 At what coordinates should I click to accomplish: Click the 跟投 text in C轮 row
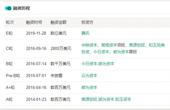coord(133,52)
